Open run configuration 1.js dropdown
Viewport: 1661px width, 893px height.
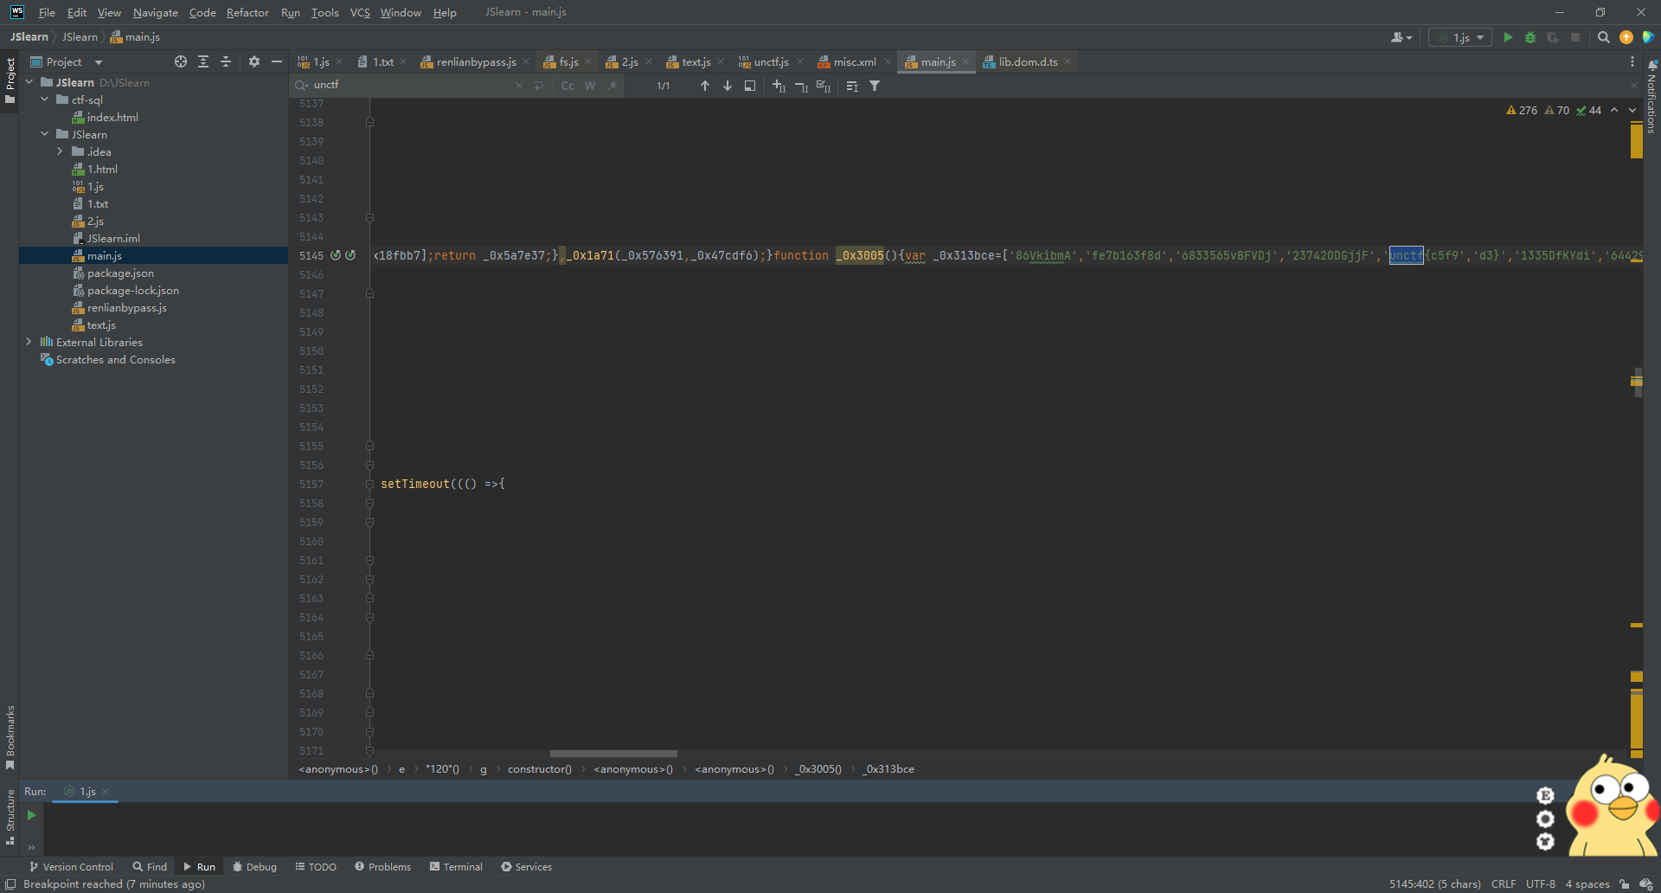1460,37
